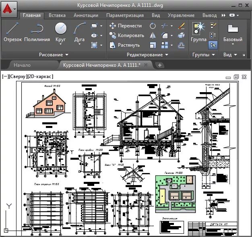
Task: Click the green Генплан site plan drawing
Action: (x=176, y=194)
